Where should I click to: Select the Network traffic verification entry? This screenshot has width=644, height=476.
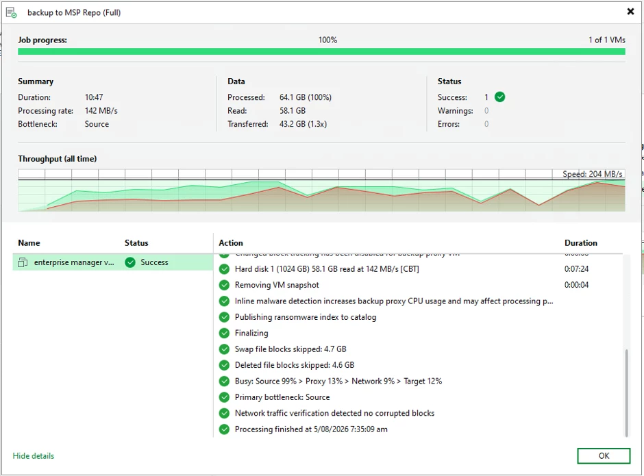point(334,413)
